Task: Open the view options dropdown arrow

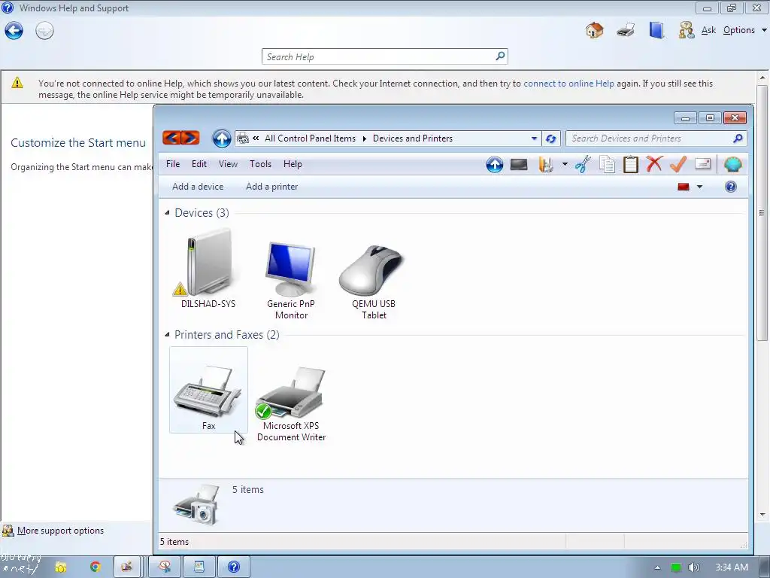Action: click(700, 187)
